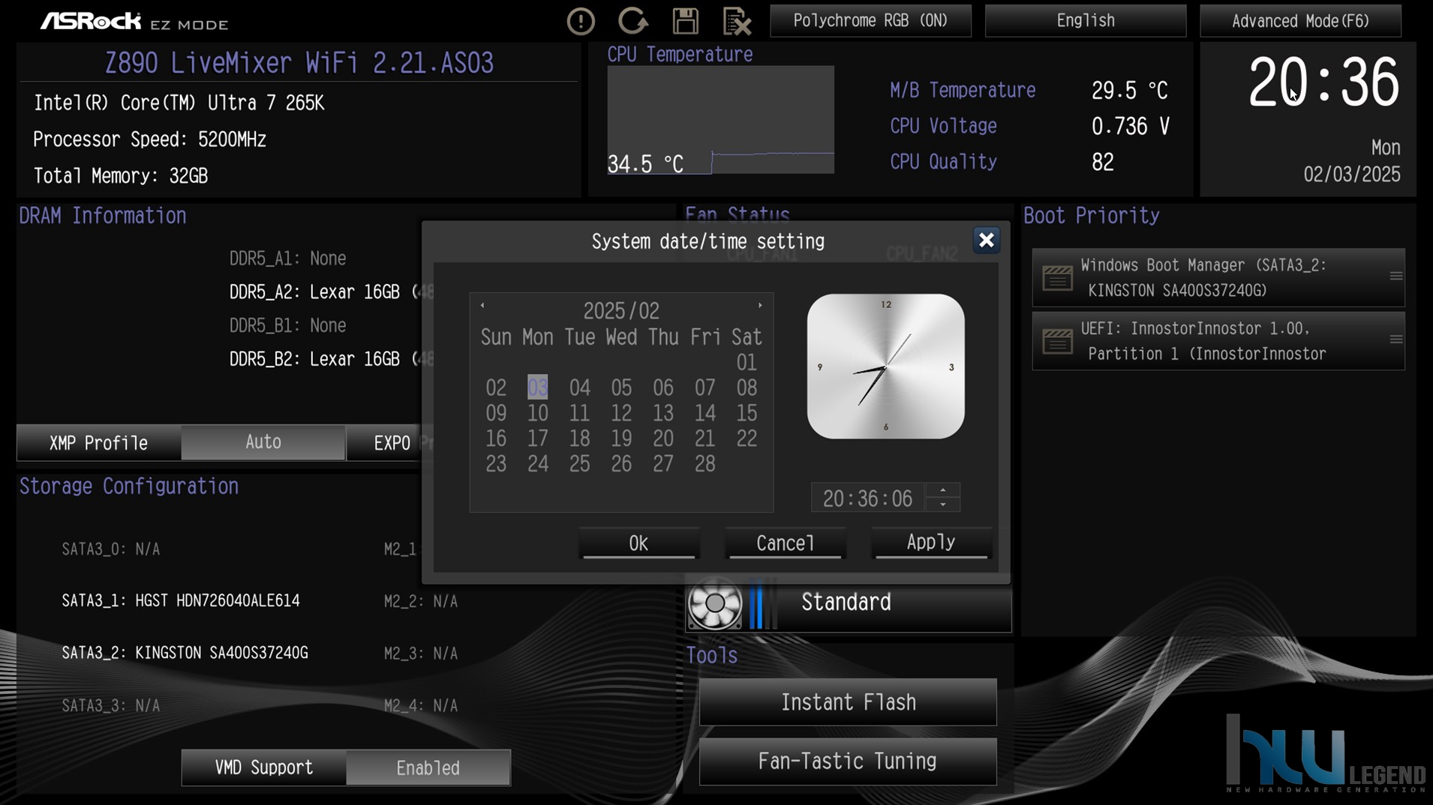Select day 01 in the calendar
The width and height of the screenshot is (1433, 805).
pyautogui.click(x=747, y=363)
